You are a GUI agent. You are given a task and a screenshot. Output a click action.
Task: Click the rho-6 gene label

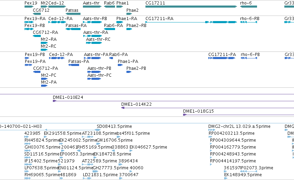tap(246, 3)
